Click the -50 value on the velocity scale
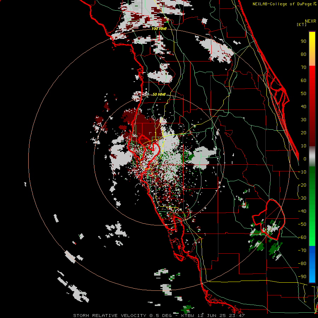Screen dimensions: 318x318 click(302, 224)
